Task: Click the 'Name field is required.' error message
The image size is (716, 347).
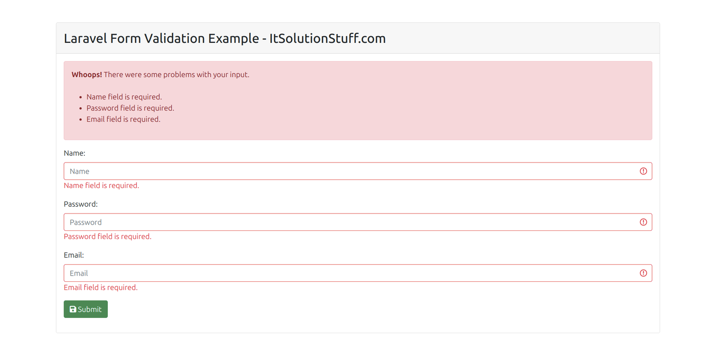Action: 101,185
